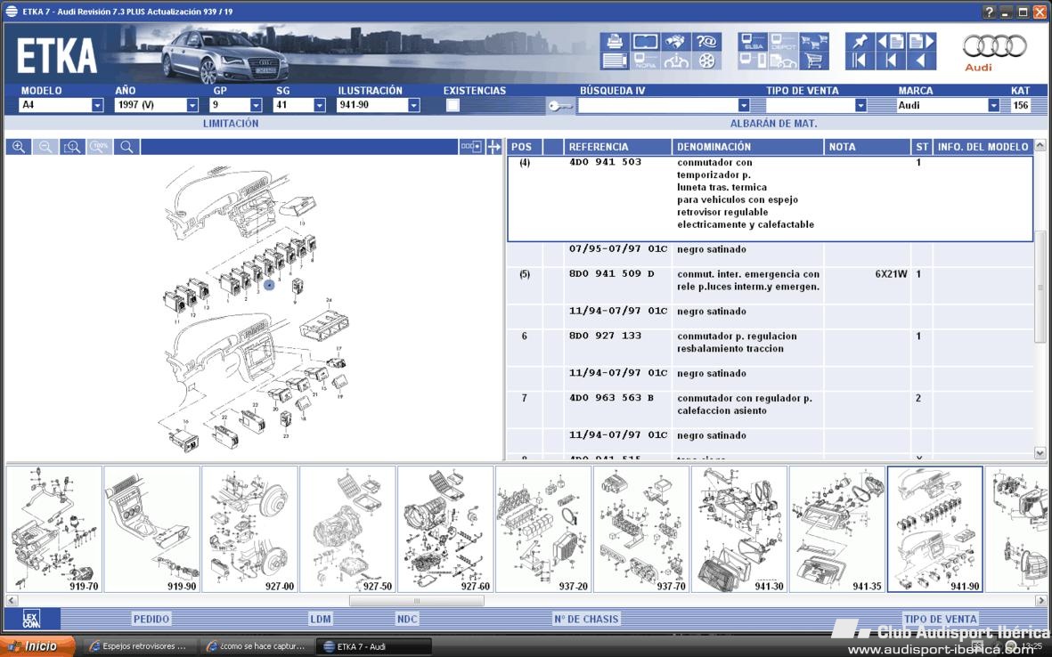Click the double-bar jump to first icon
The image size is (1052, 657).
point(860,61)
